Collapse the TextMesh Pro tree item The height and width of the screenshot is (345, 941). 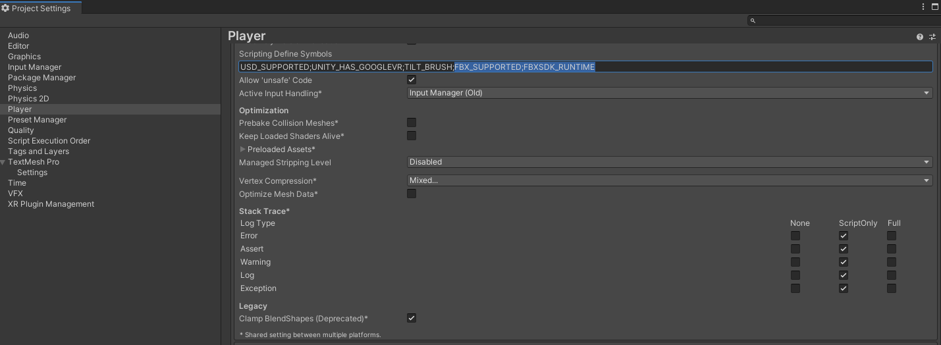point(3,162)
